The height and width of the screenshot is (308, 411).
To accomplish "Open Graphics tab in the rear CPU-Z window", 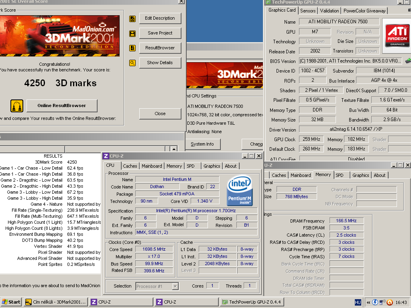I will click(x=361, y=175).
